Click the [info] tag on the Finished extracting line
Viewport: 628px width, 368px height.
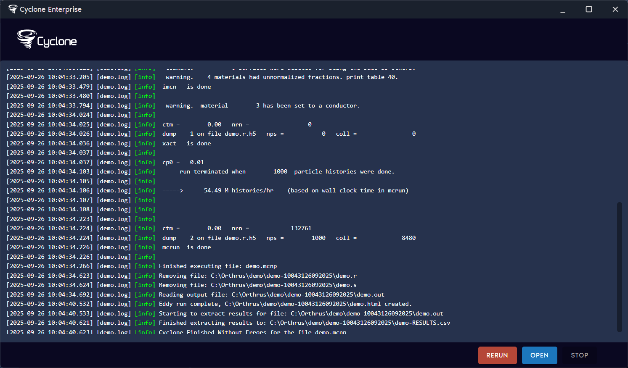click(x=145, y=323)
